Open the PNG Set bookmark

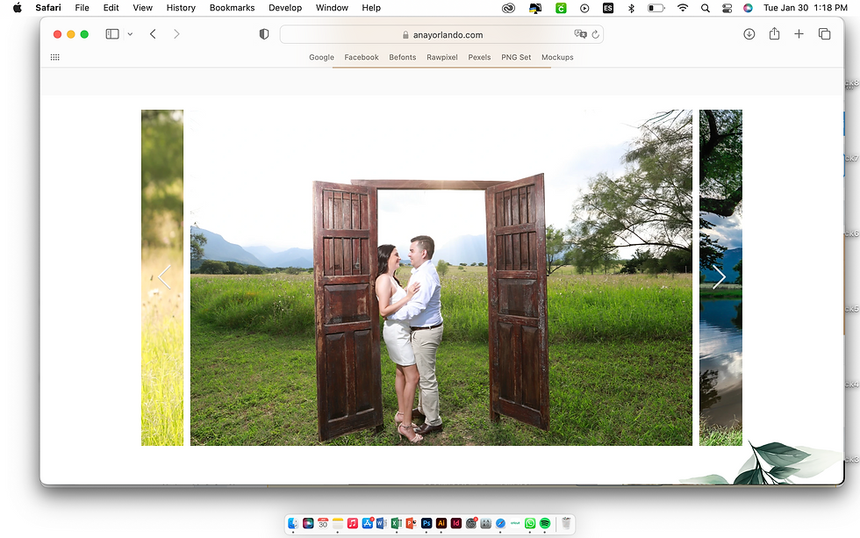[516, 57]
